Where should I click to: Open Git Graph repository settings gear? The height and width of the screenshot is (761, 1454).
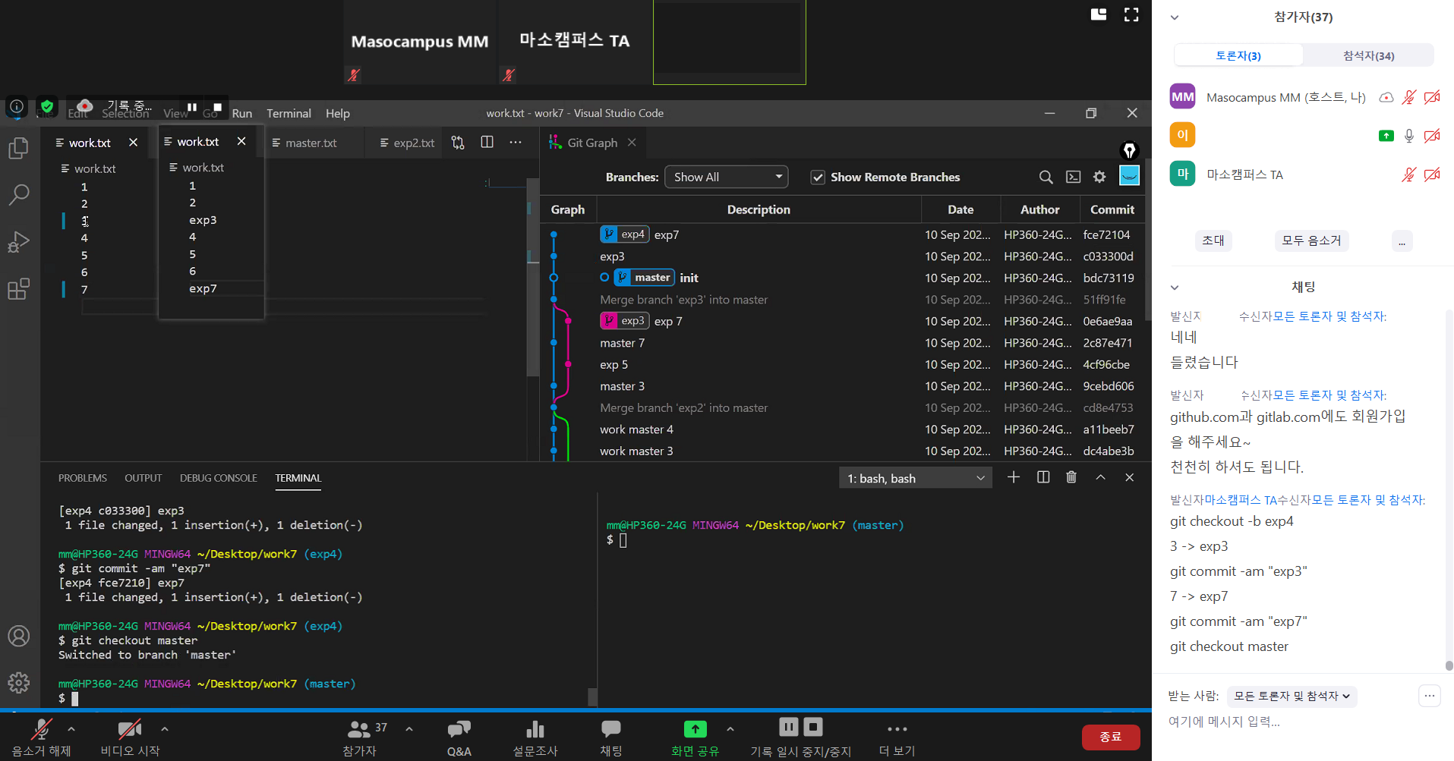point(1099,177)
